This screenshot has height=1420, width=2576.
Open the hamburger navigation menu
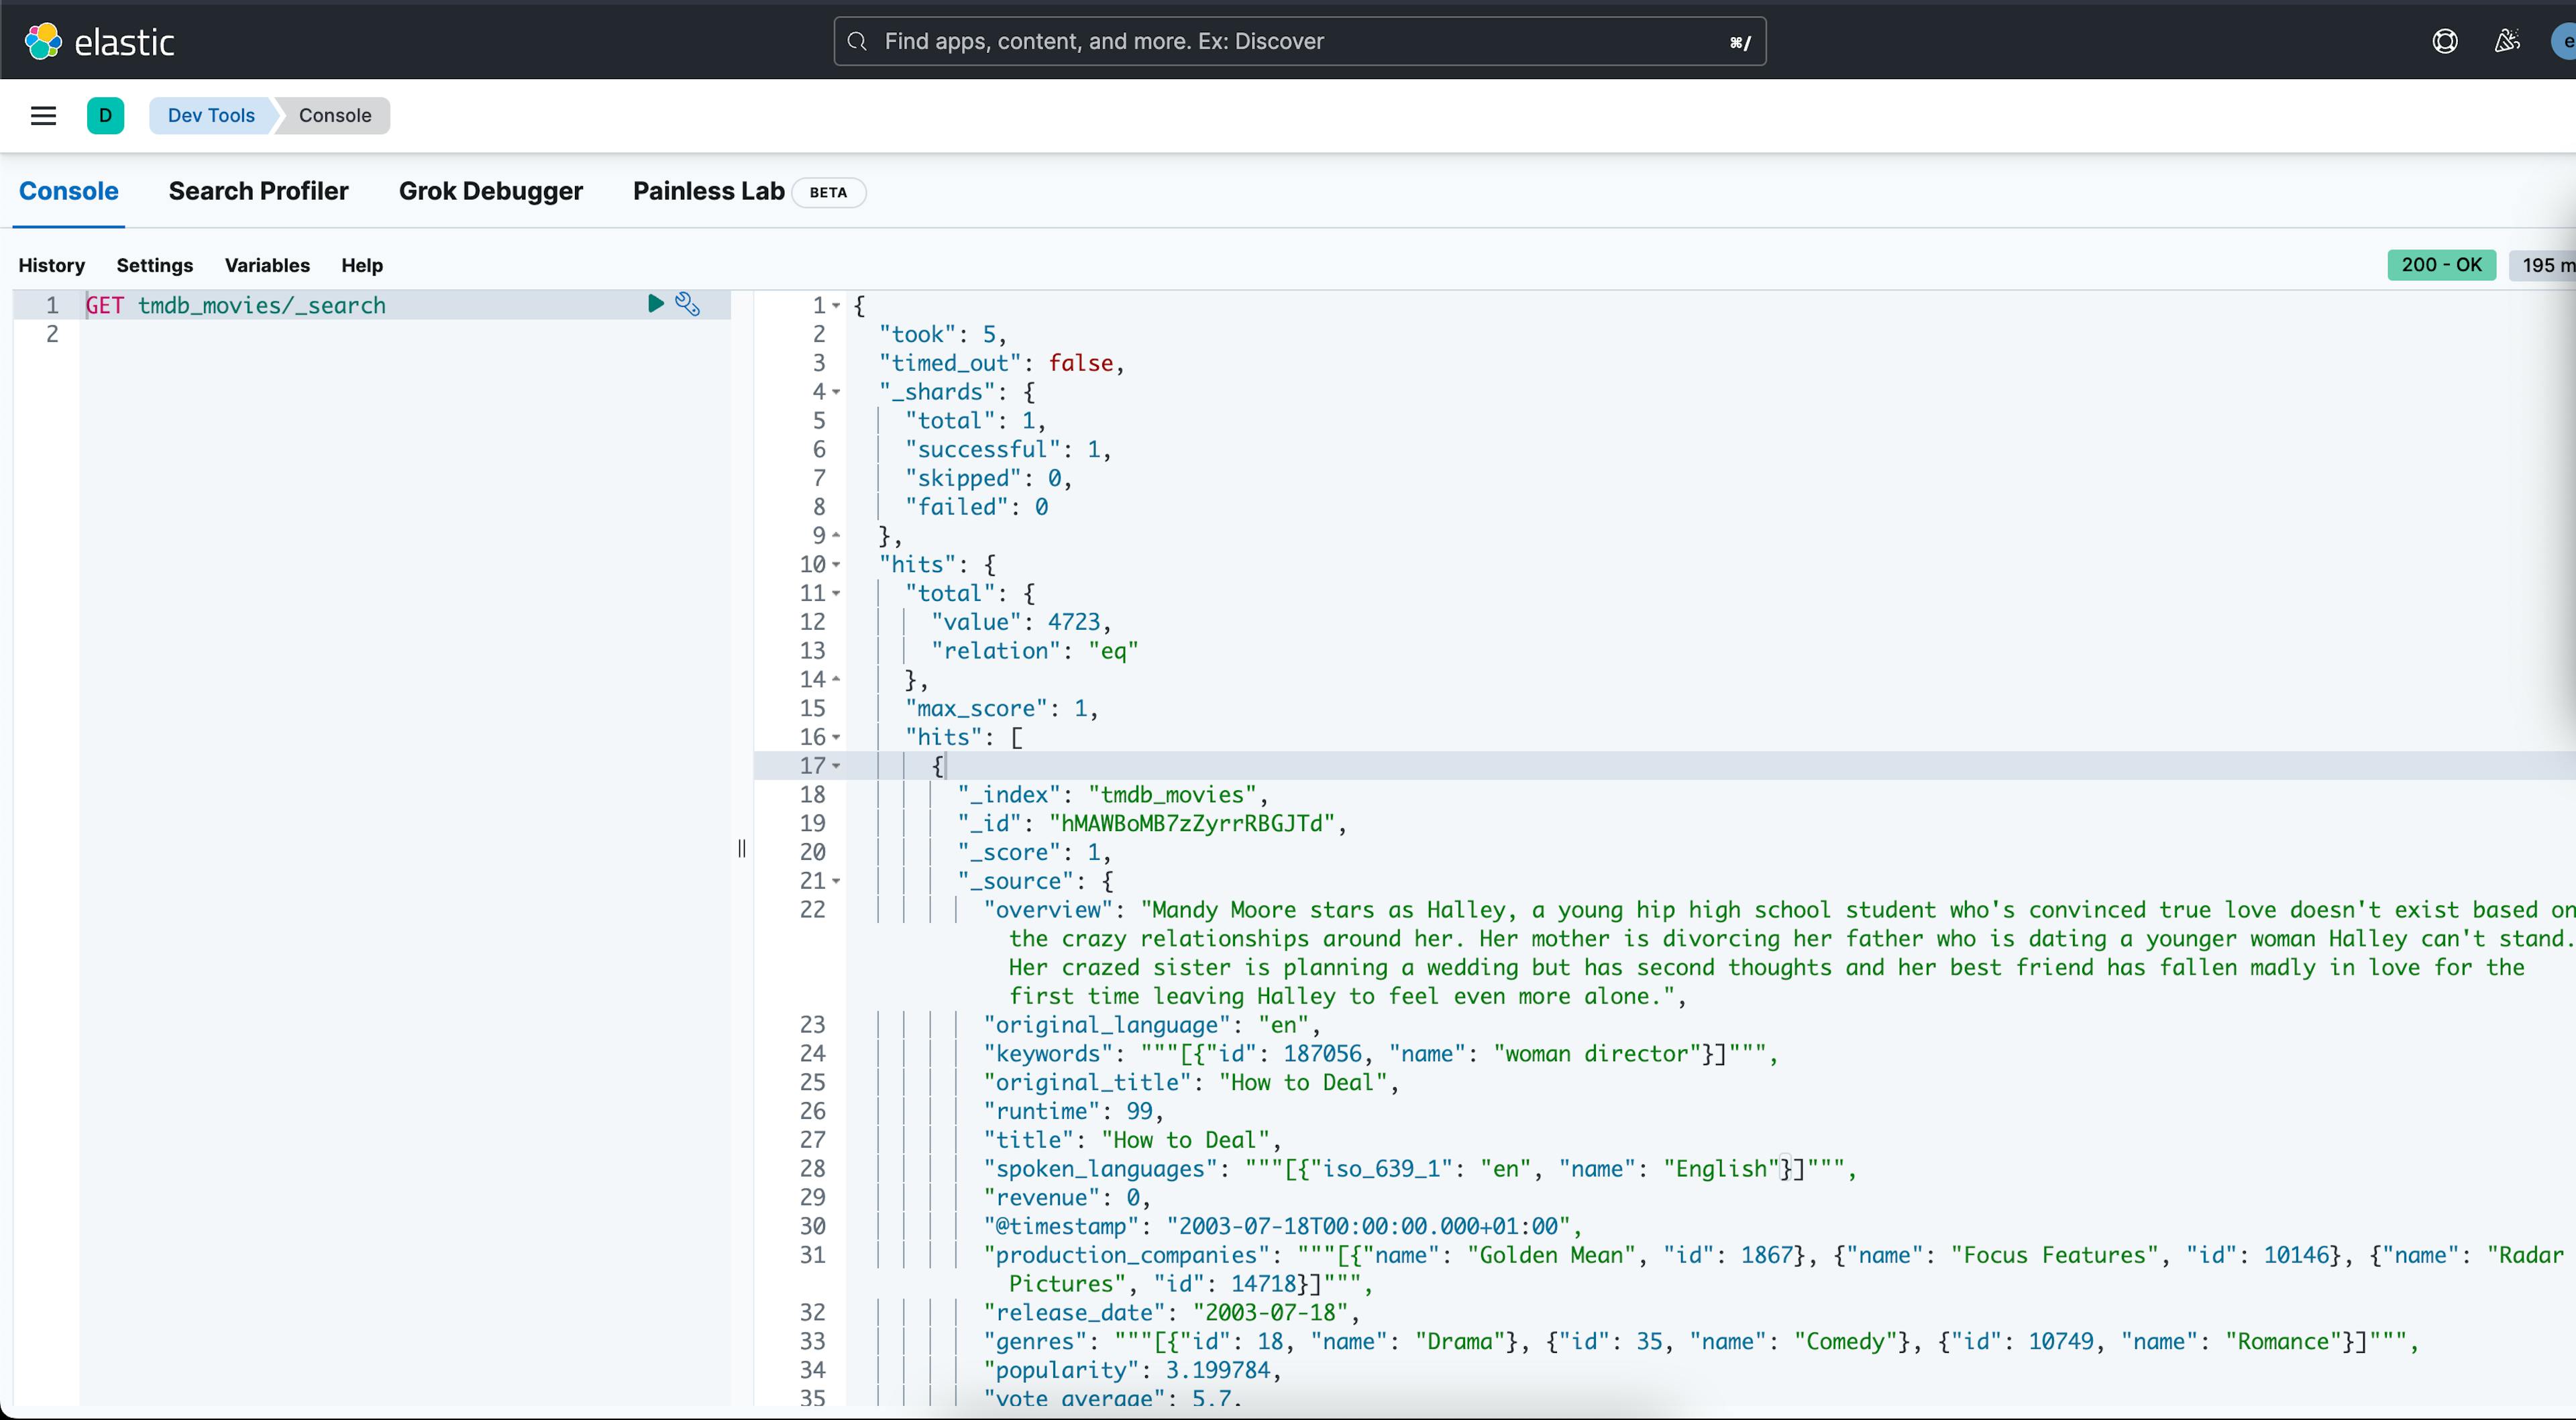tap(43, 115)
